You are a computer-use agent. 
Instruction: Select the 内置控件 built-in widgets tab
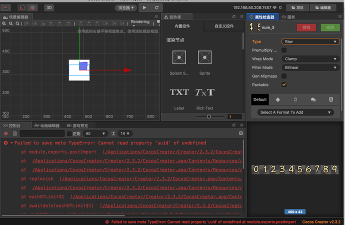click(182, 26)
